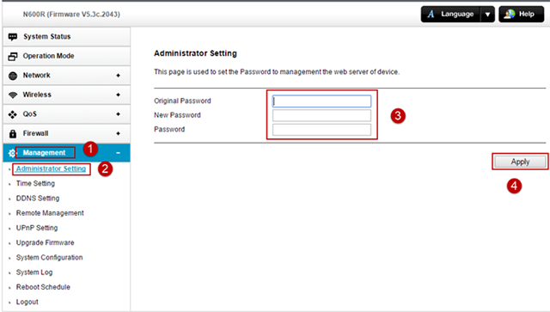This screenshot has height=312, width=550.
Task: Open Time Setting in Management submenu
Action: point(35,184)
